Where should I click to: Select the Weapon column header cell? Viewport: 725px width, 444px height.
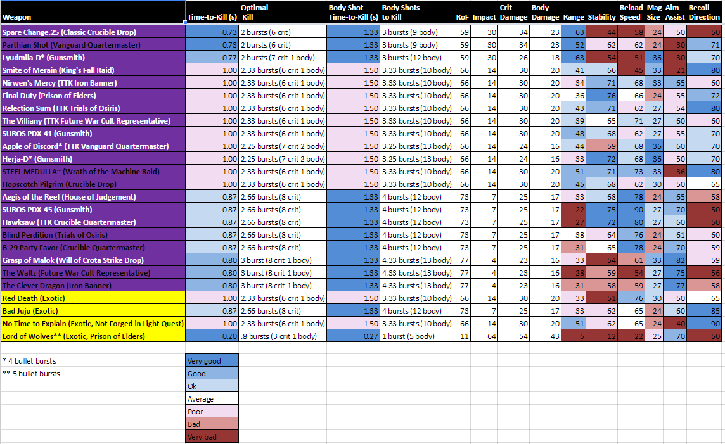point(93,12)
